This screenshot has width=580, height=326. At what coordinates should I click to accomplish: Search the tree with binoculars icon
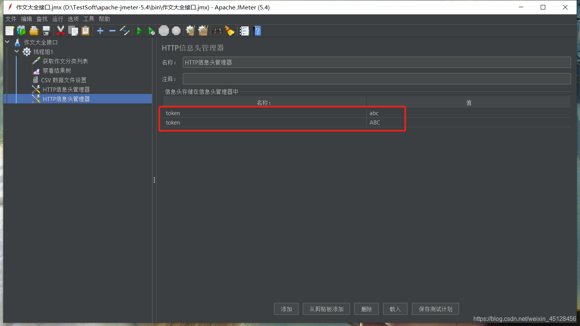click(218, 31)
